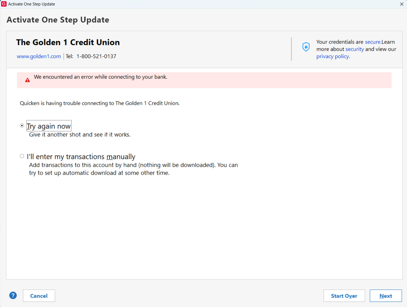Click the phone number 1-800-521-0137
This screenshot has height=307, width=407.
pos(96,56)
